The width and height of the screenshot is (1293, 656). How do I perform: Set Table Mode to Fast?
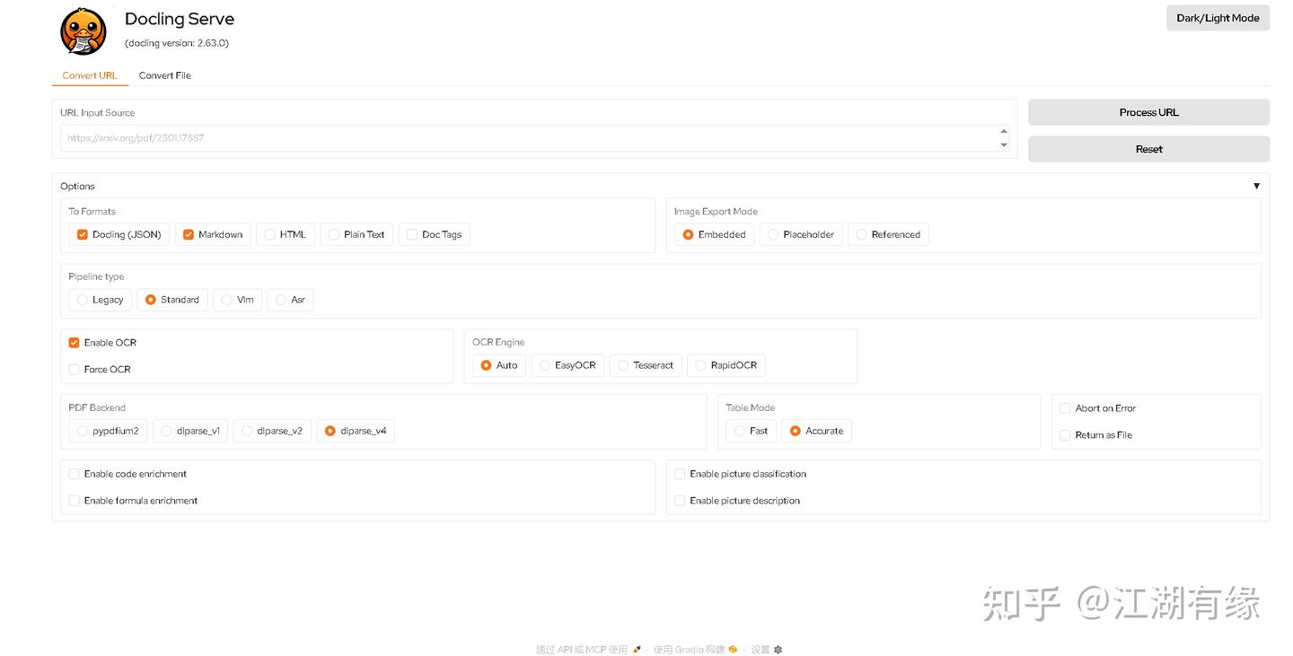point(740,431)
